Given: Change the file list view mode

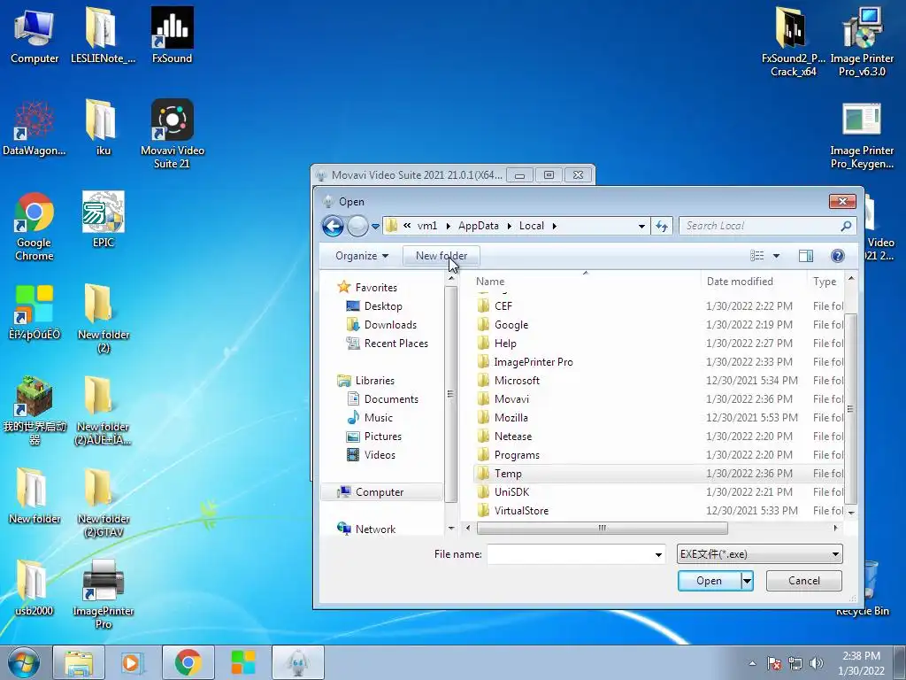Looking at the screenshot, I should (x=757, y=256).
